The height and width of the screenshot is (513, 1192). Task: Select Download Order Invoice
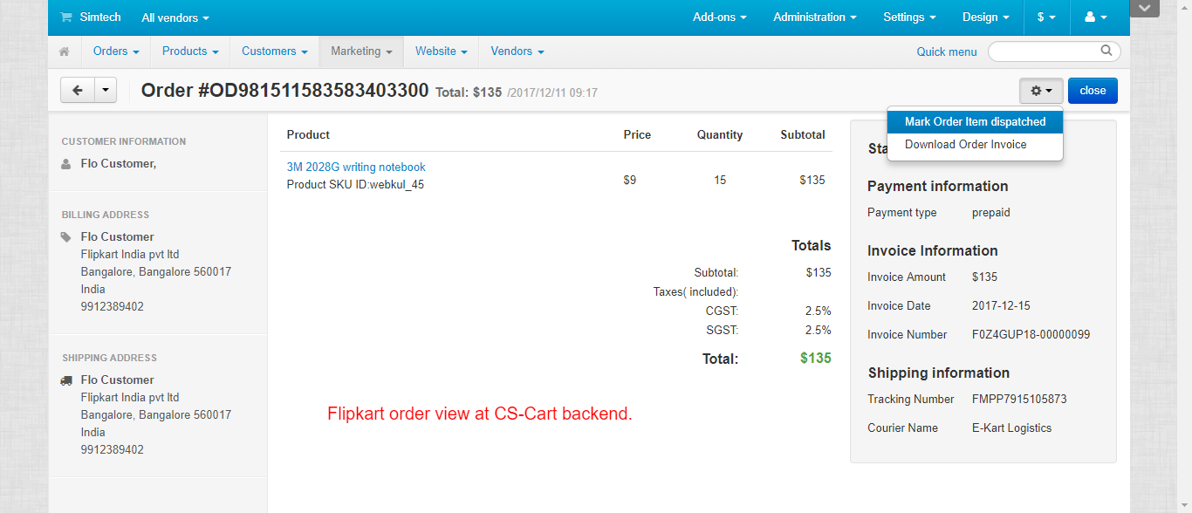975,145
